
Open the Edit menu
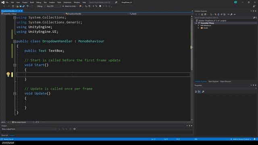[12, 2]
